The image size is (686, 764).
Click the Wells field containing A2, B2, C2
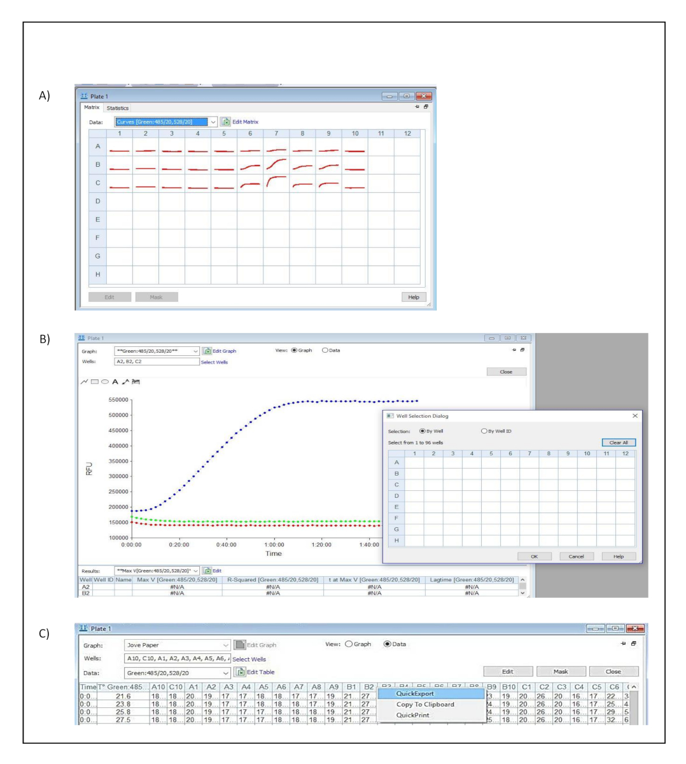[x=157, y=362]
